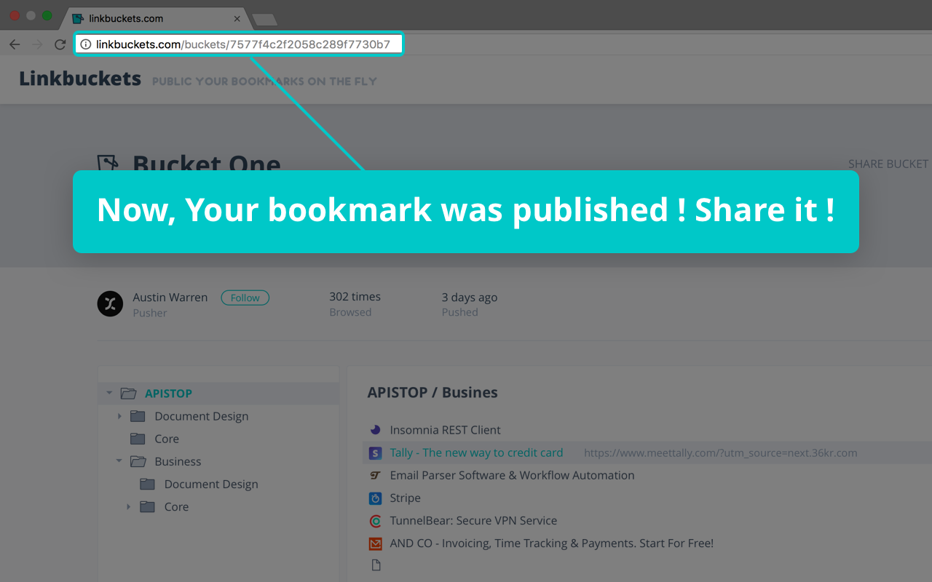Image resolution: width=932 pixels, height=582 pixels.
Task: Open the Insomnia REST Client bookmark
Action: click(445, 430)
